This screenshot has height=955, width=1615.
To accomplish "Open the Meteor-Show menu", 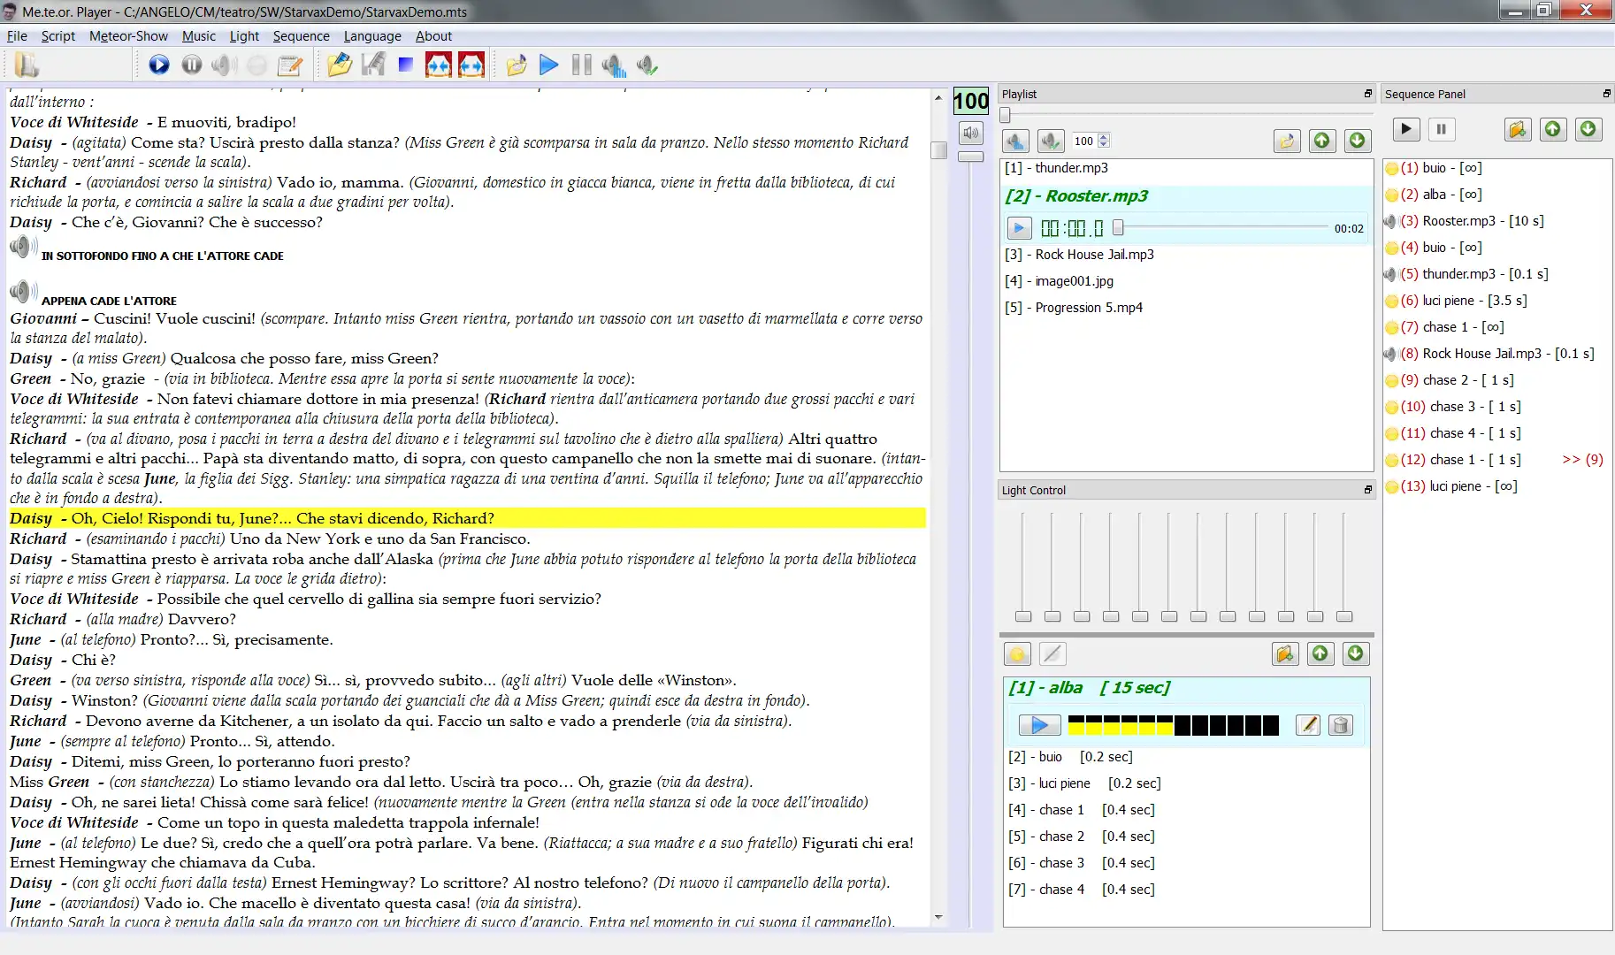I will click(x=128, y=36).
